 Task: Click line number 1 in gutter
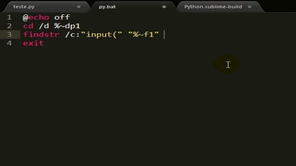pyautogui.click(x=9, y=18)
